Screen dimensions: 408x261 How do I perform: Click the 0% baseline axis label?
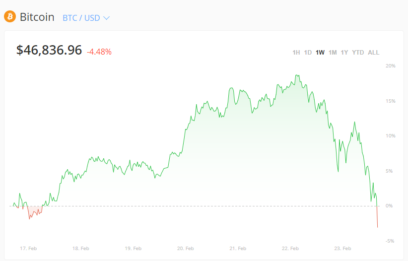[389, 205]
